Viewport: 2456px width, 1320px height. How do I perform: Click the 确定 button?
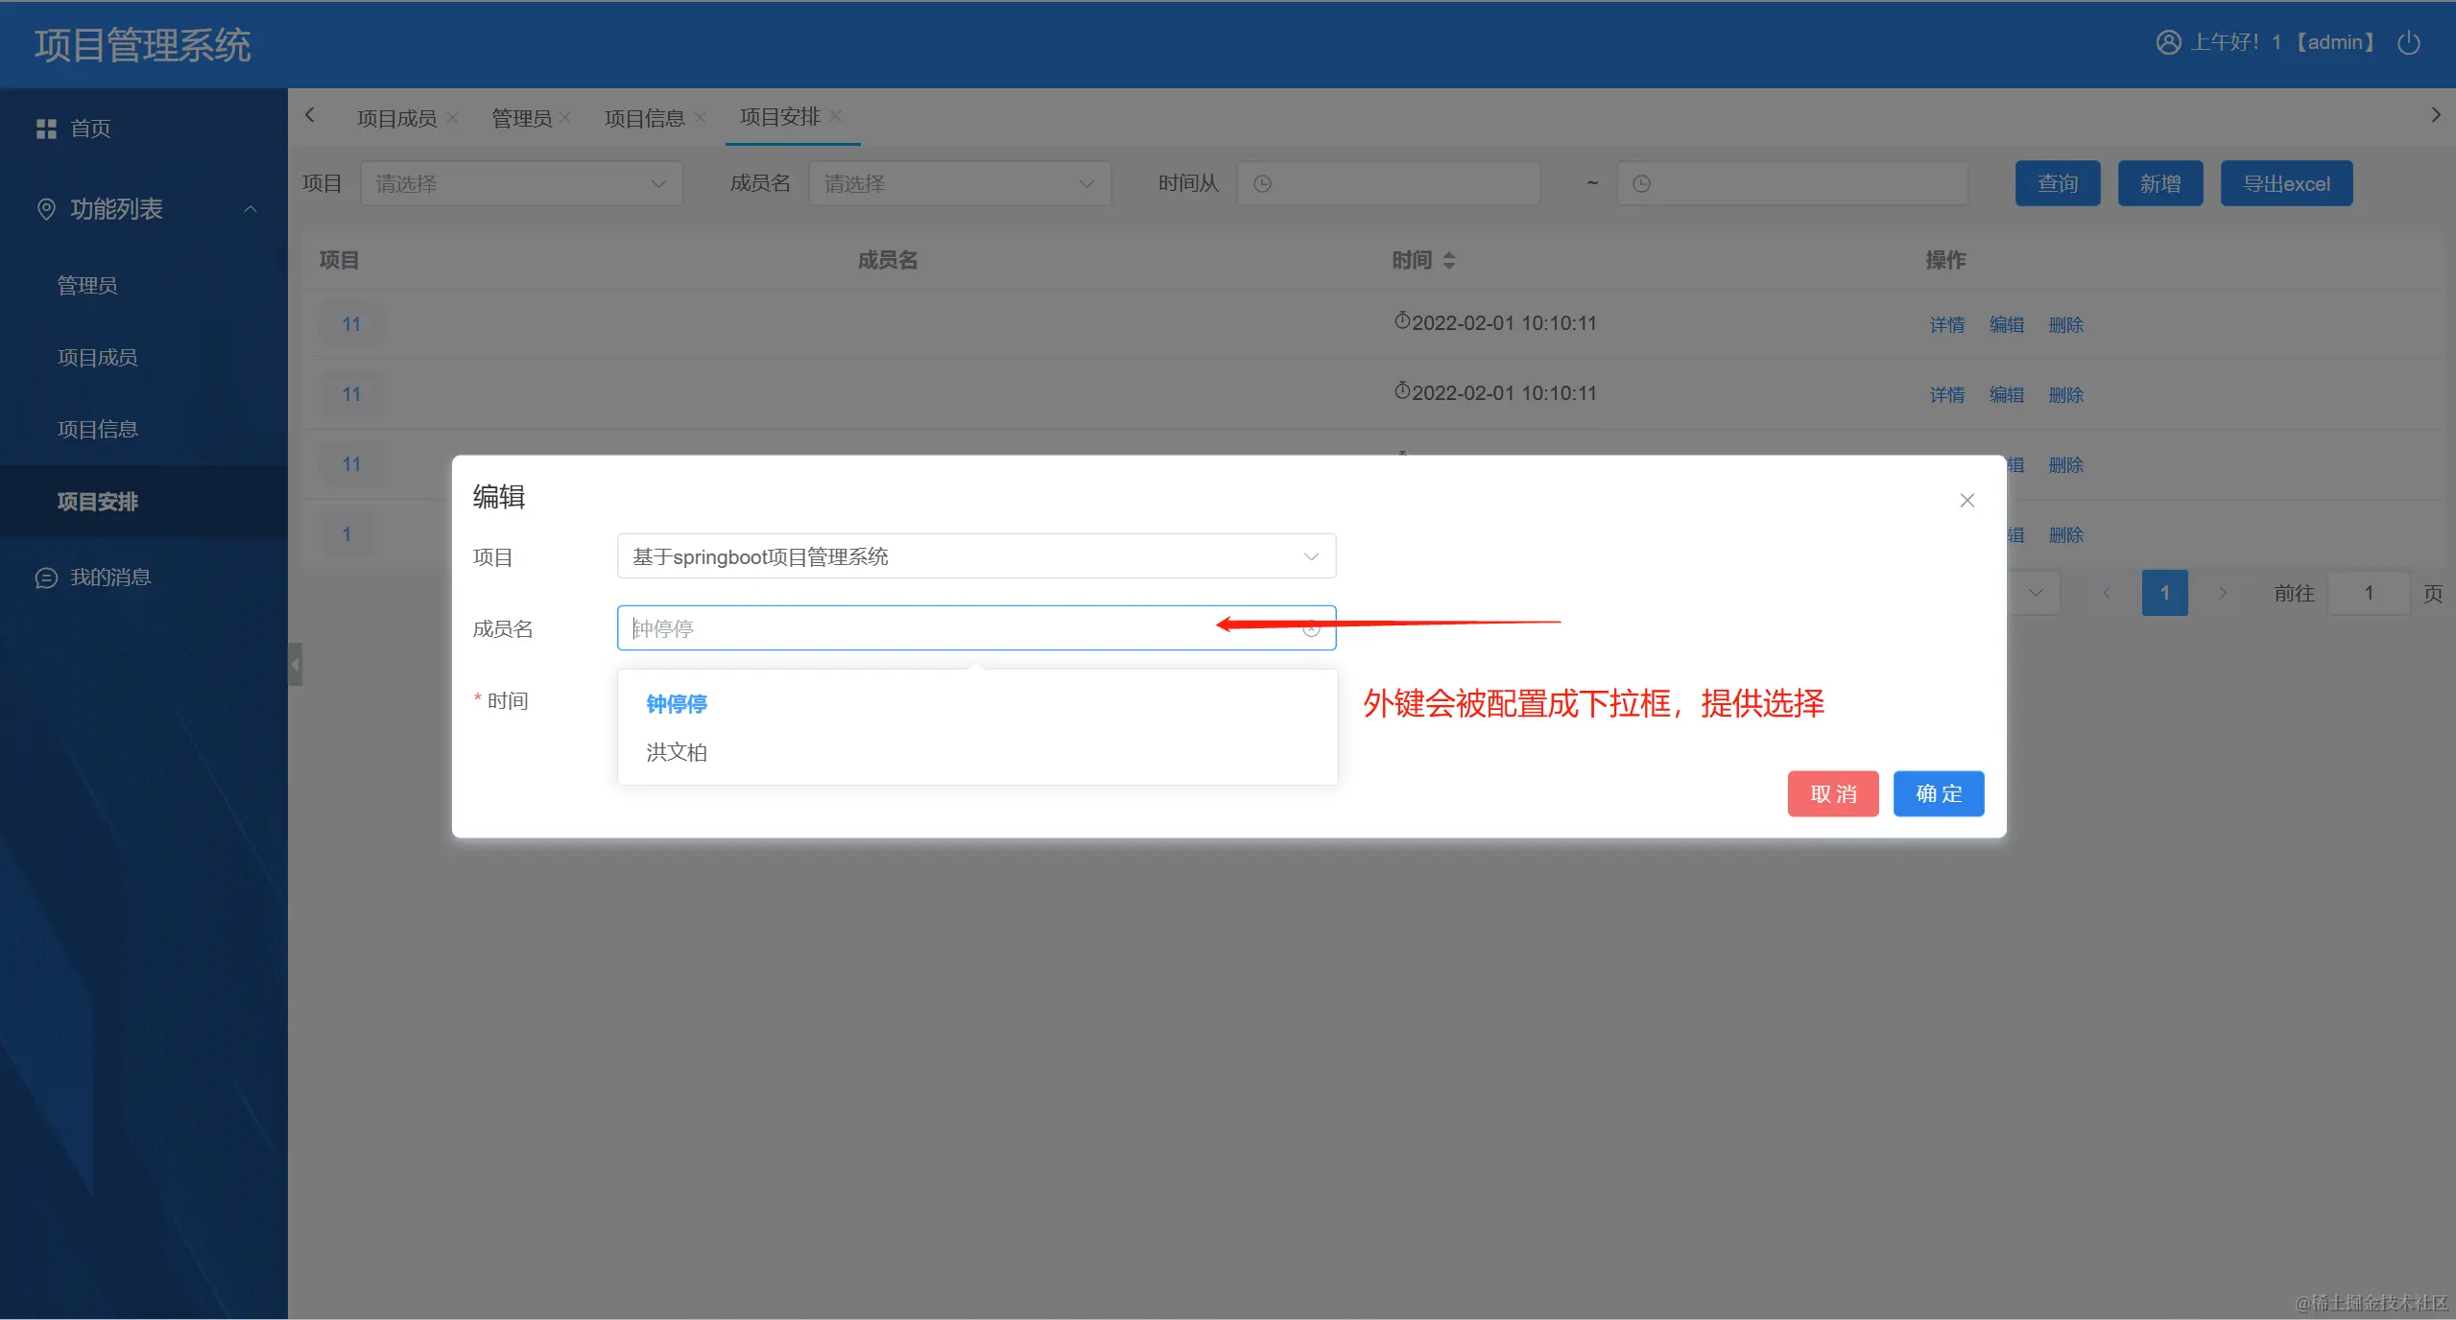pyautogui.click(x=1938, y=793)
